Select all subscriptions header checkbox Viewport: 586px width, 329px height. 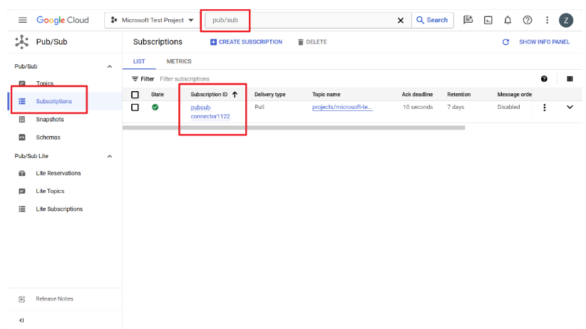click(135, 95)
